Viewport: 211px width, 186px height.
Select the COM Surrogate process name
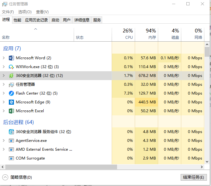[x=30, y=158]
